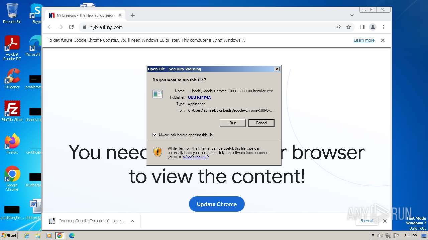Open the Windows Start menu
Image resolution: width=428 pixels, height=240 pixels.
(x=9, y=235)
